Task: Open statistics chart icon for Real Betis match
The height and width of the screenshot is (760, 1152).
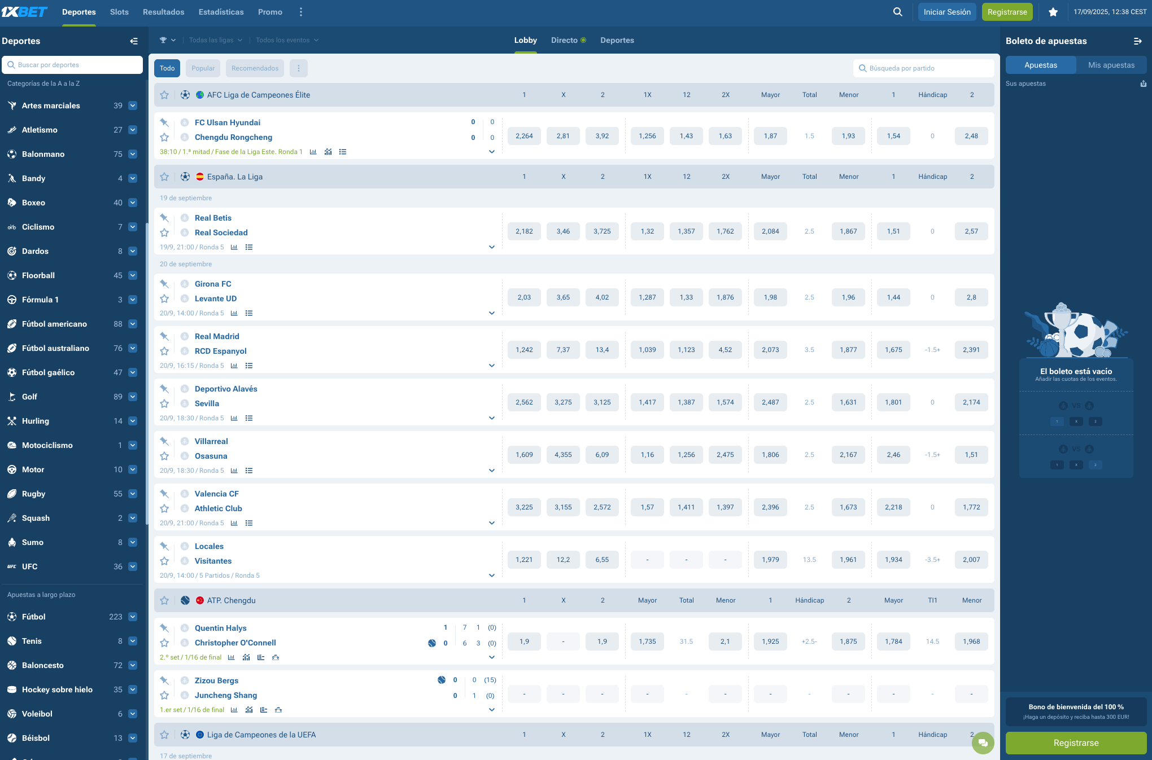Action: pyautogui.click(x=234, y=247)
